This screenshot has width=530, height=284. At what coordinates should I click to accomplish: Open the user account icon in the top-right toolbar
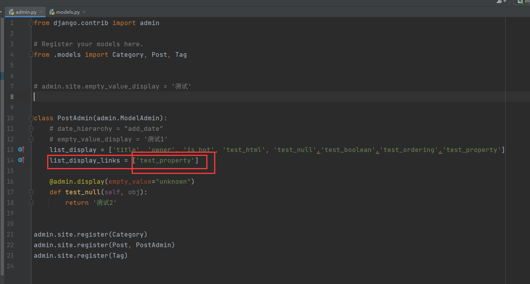pos(499,2)
